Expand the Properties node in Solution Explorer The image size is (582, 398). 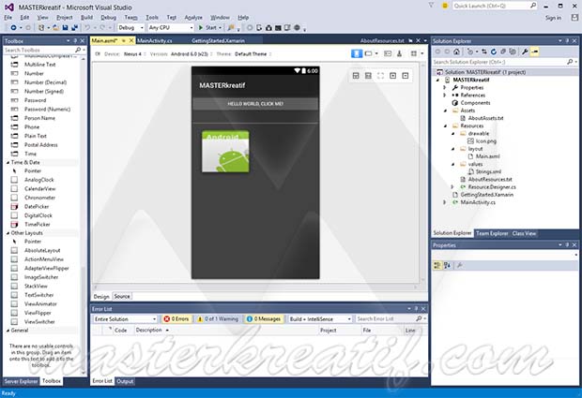445,88
